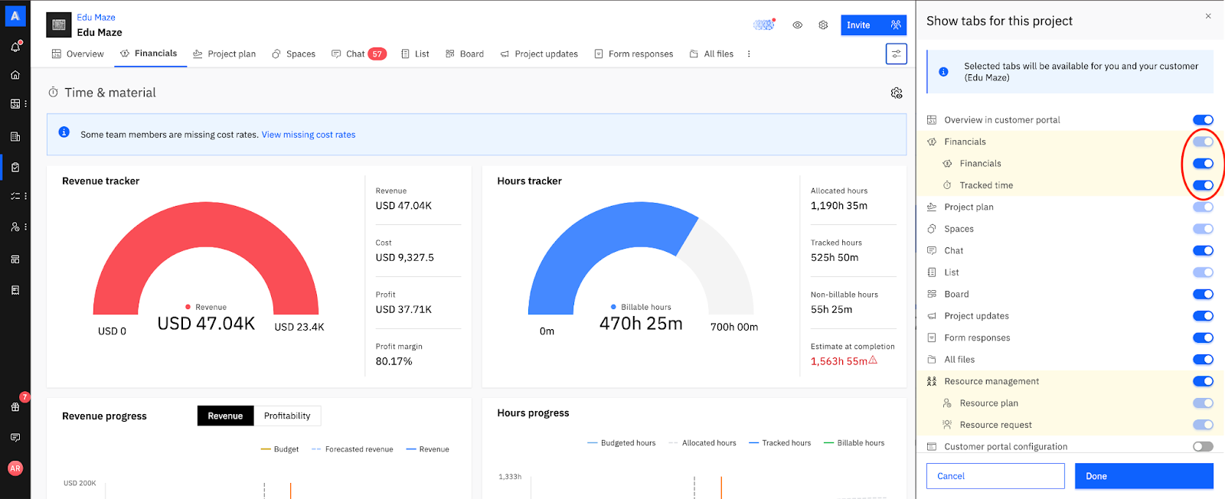
Task: Open Time & material settings gear
Action: click(x=897, y=93)
